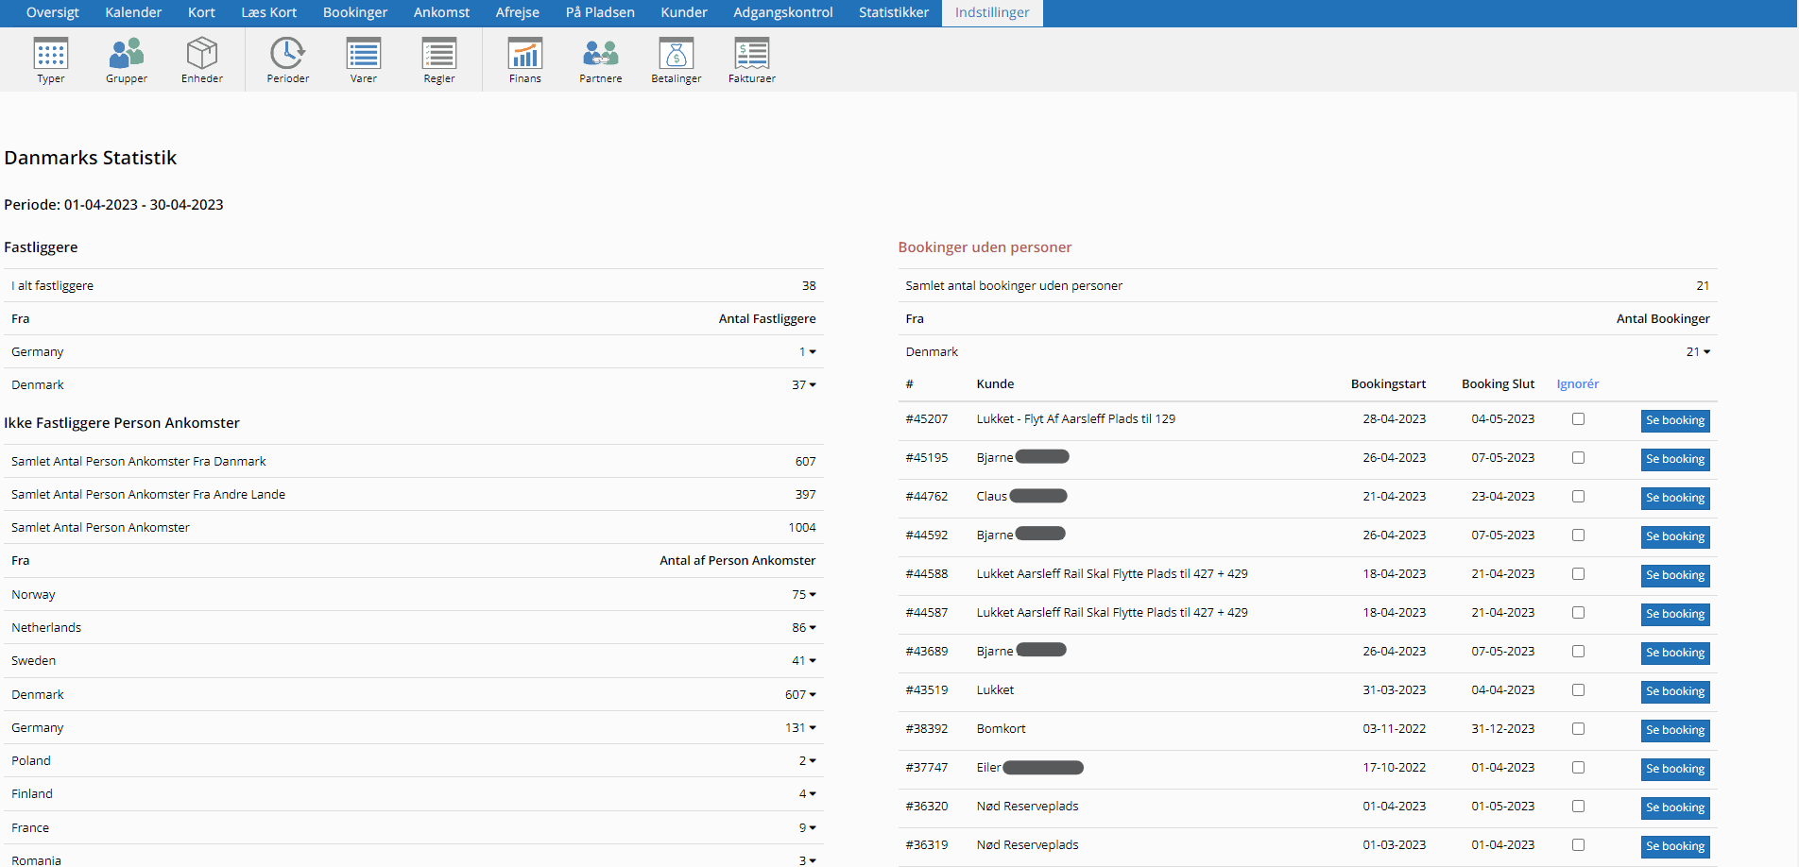Open the Varer list icon
The width and height of the screenshot is (1799, 867).
click(364, 55)
